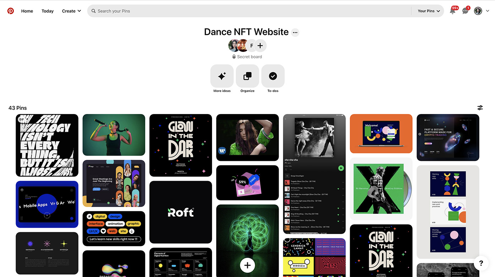
Task: Expand the Create dropdown menu
Action: (x=71, y=11)
